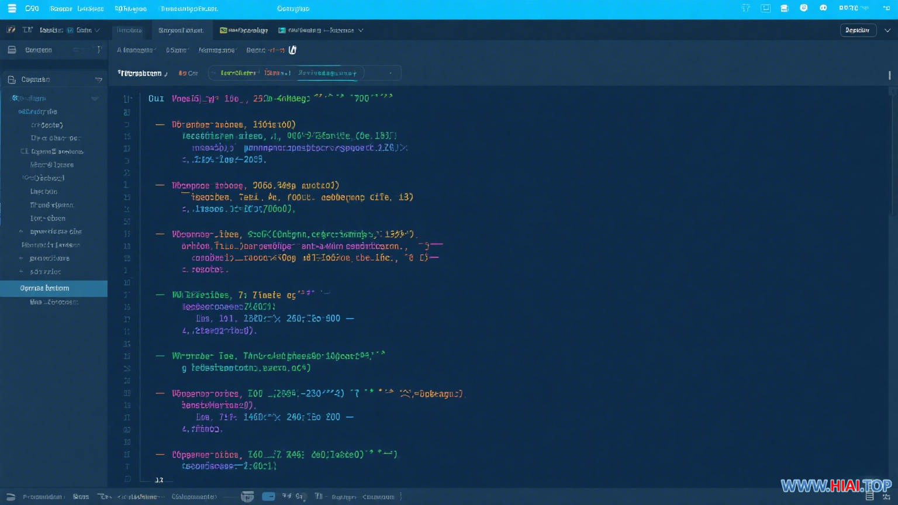Click the centered title text in the title bar

293,9
